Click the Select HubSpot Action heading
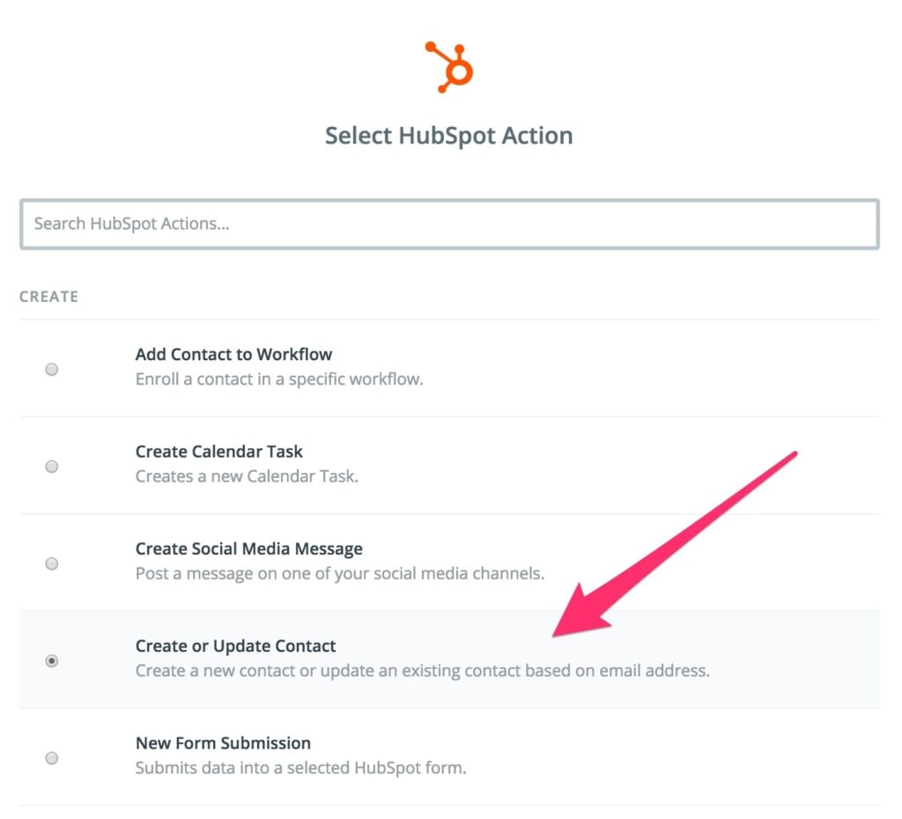 tap(448, 136)
